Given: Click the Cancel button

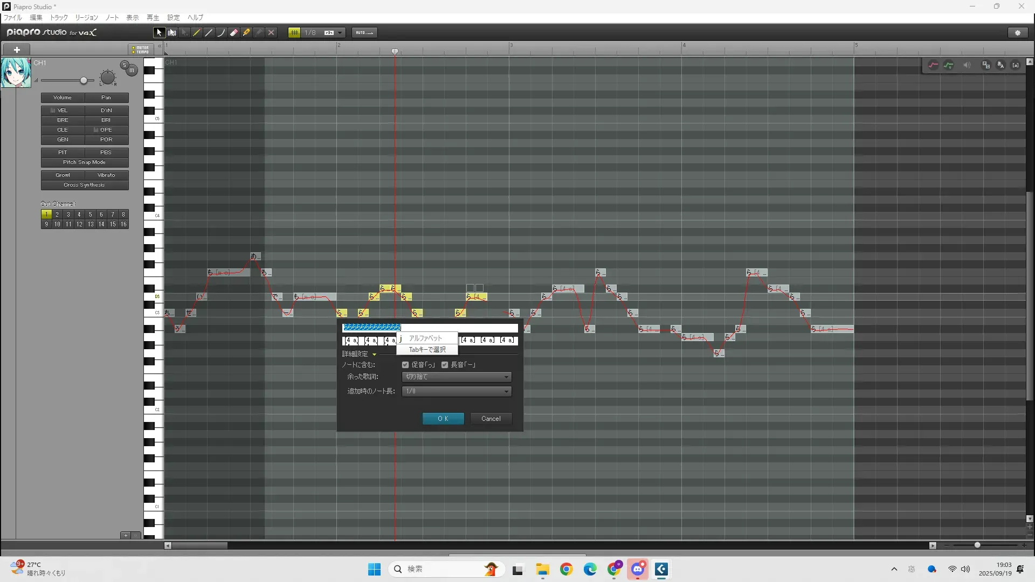Looking at the screenshot, I should tap(491, 419).
